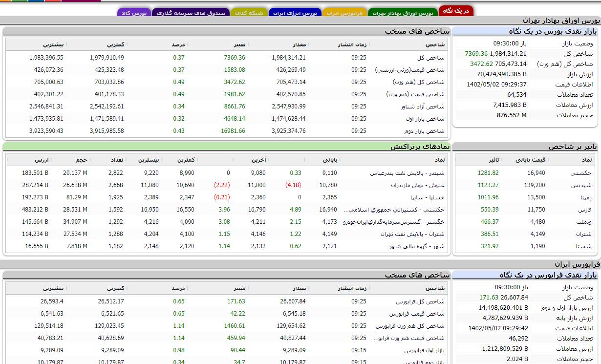The width and height of the screenshot is (601, 364).
Task: Click trade volume 876.552 M
Action: coord(512,115)
